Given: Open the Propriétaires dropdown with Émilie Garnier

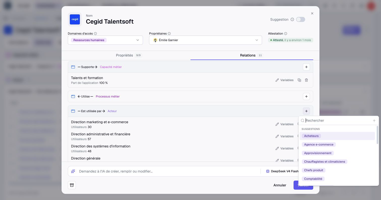Looking at the screenshot, I should click(205, 40).
